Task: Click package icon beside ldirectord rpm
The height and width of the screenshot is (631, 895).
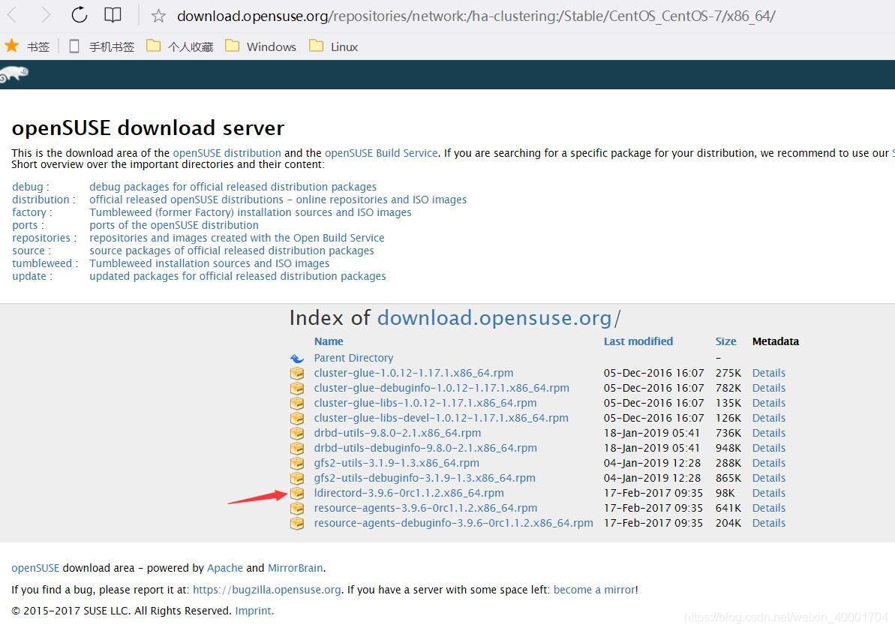Action: click(x=297, y=494)
